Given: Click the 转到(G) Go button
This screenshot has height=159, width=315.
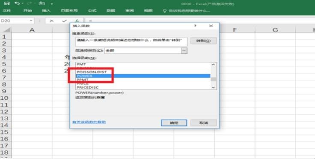Looking at the screenshot, I should (x=203, y=41).
